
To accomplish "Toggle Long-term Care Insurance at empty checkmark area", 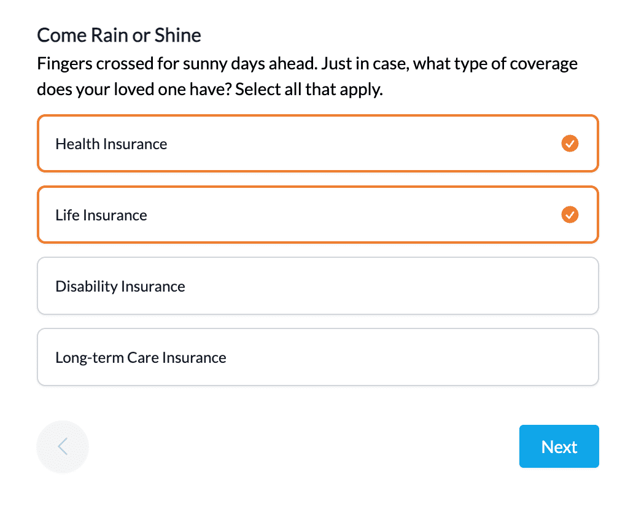I will [570, 357].
